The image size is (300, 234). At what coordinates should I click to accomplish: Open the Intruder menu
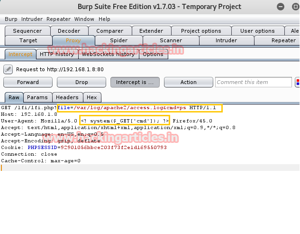click(32, 19)
